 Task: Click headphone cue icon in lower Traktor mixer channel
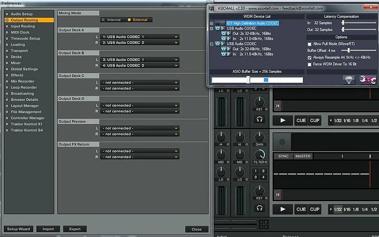tap(259, 208)
